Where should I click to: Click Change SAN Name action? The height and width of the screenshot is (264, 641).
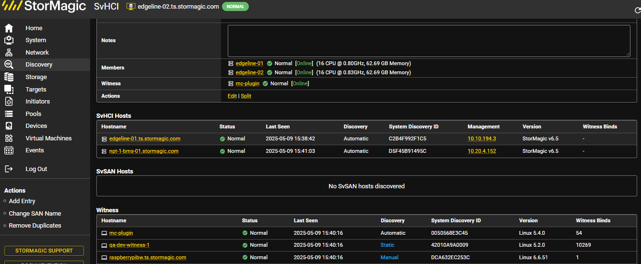pos(35,214)
